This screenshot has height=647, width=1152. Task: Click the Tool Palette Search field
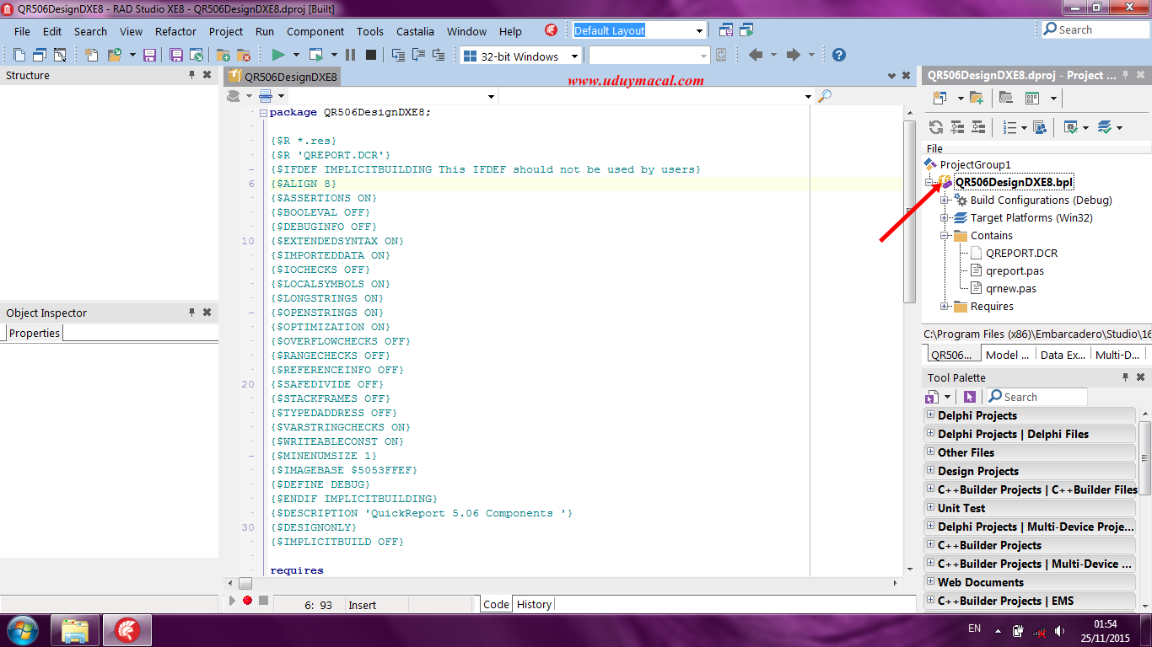[x=1036, y=397]
